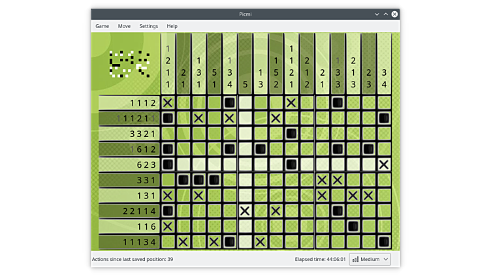Viewport: 491px width, 276px height.
Task: Click the filled box in row "1 1 6"
Action: coord(353,226)
